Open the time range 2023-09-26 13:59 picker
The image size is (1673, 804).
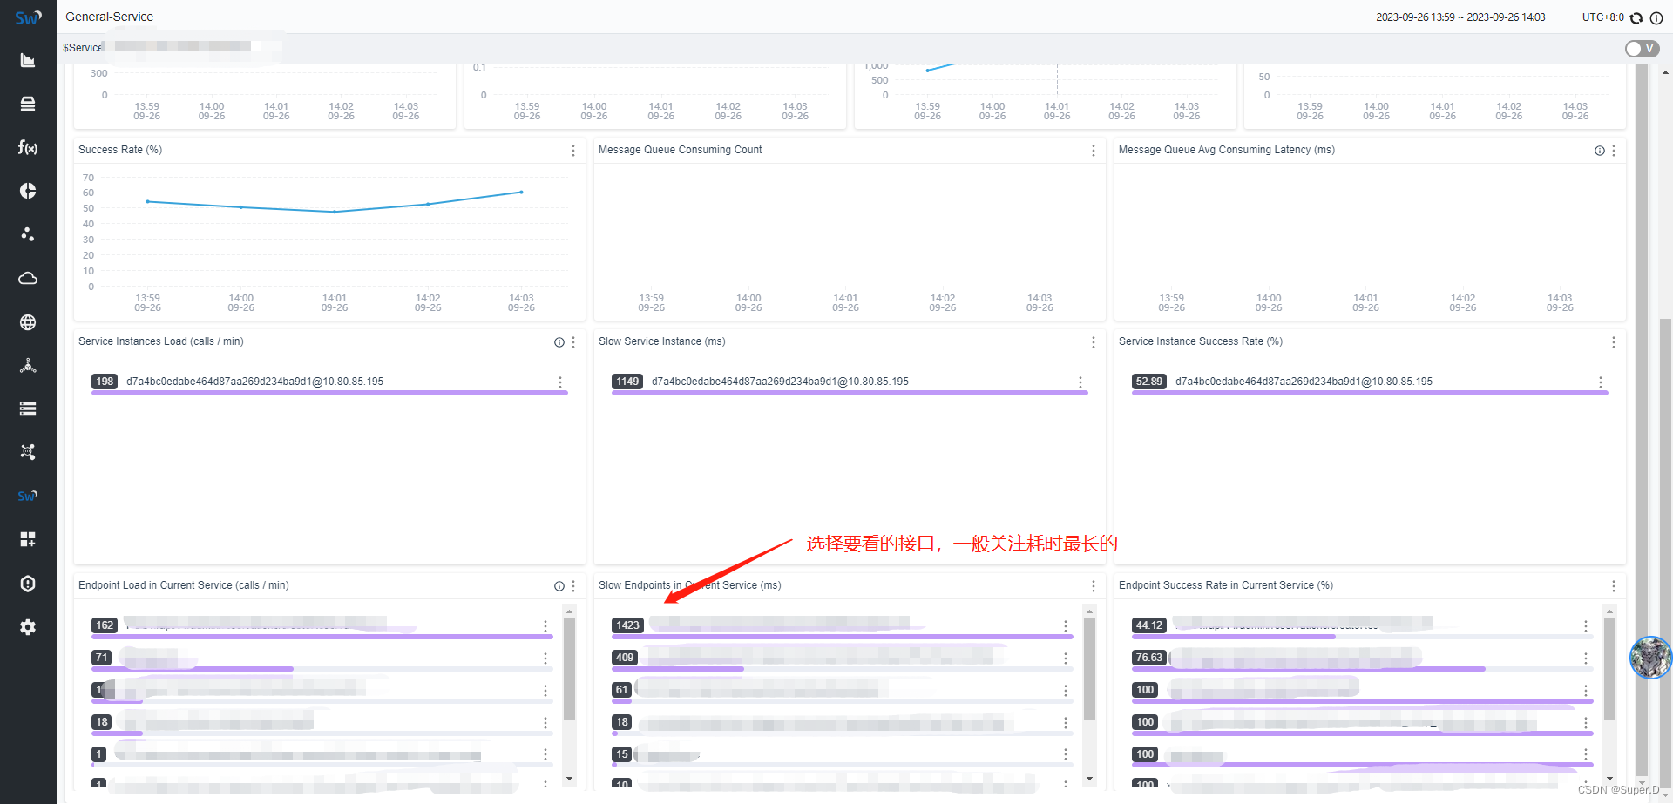pos(1460,17)
